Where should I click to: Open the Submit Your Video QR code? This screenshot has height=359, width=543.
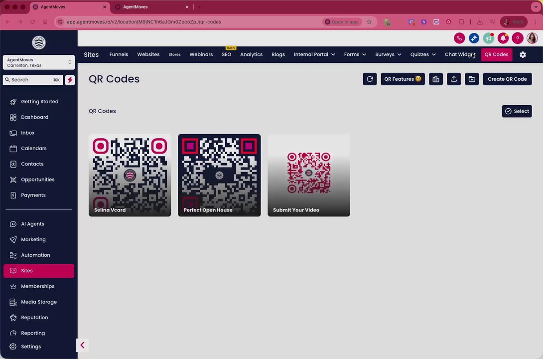point(308,176)
